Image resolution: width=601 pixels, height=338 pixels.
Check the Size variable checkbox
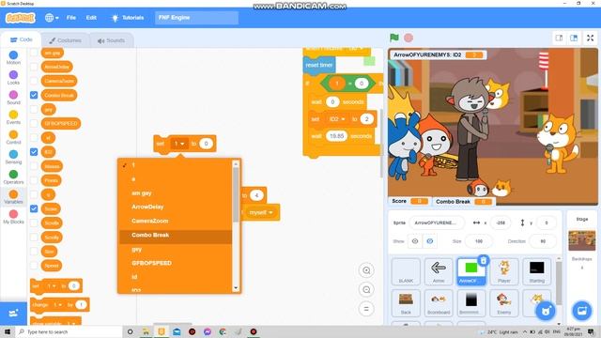(34, 251)
